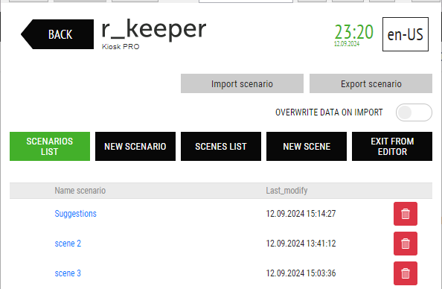Open the Suggestions scenario link
This screenshot has width=442, height=289.
tap(76, 214)
